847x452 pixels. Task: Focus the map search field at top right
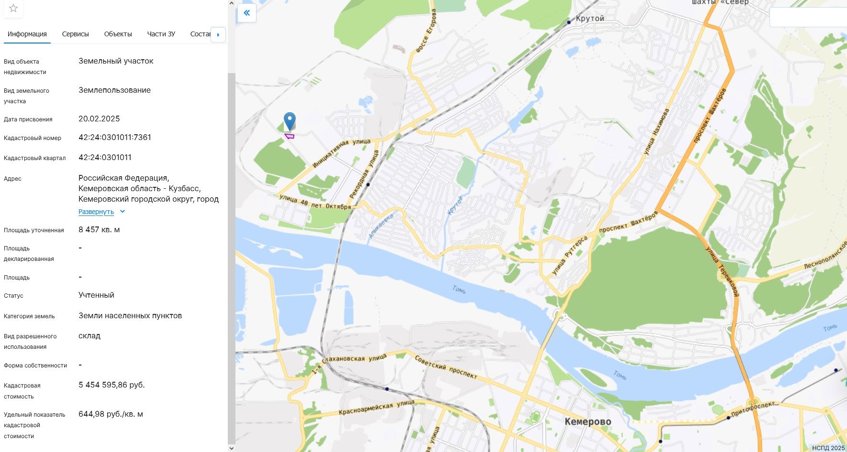[x=808, y=17]
